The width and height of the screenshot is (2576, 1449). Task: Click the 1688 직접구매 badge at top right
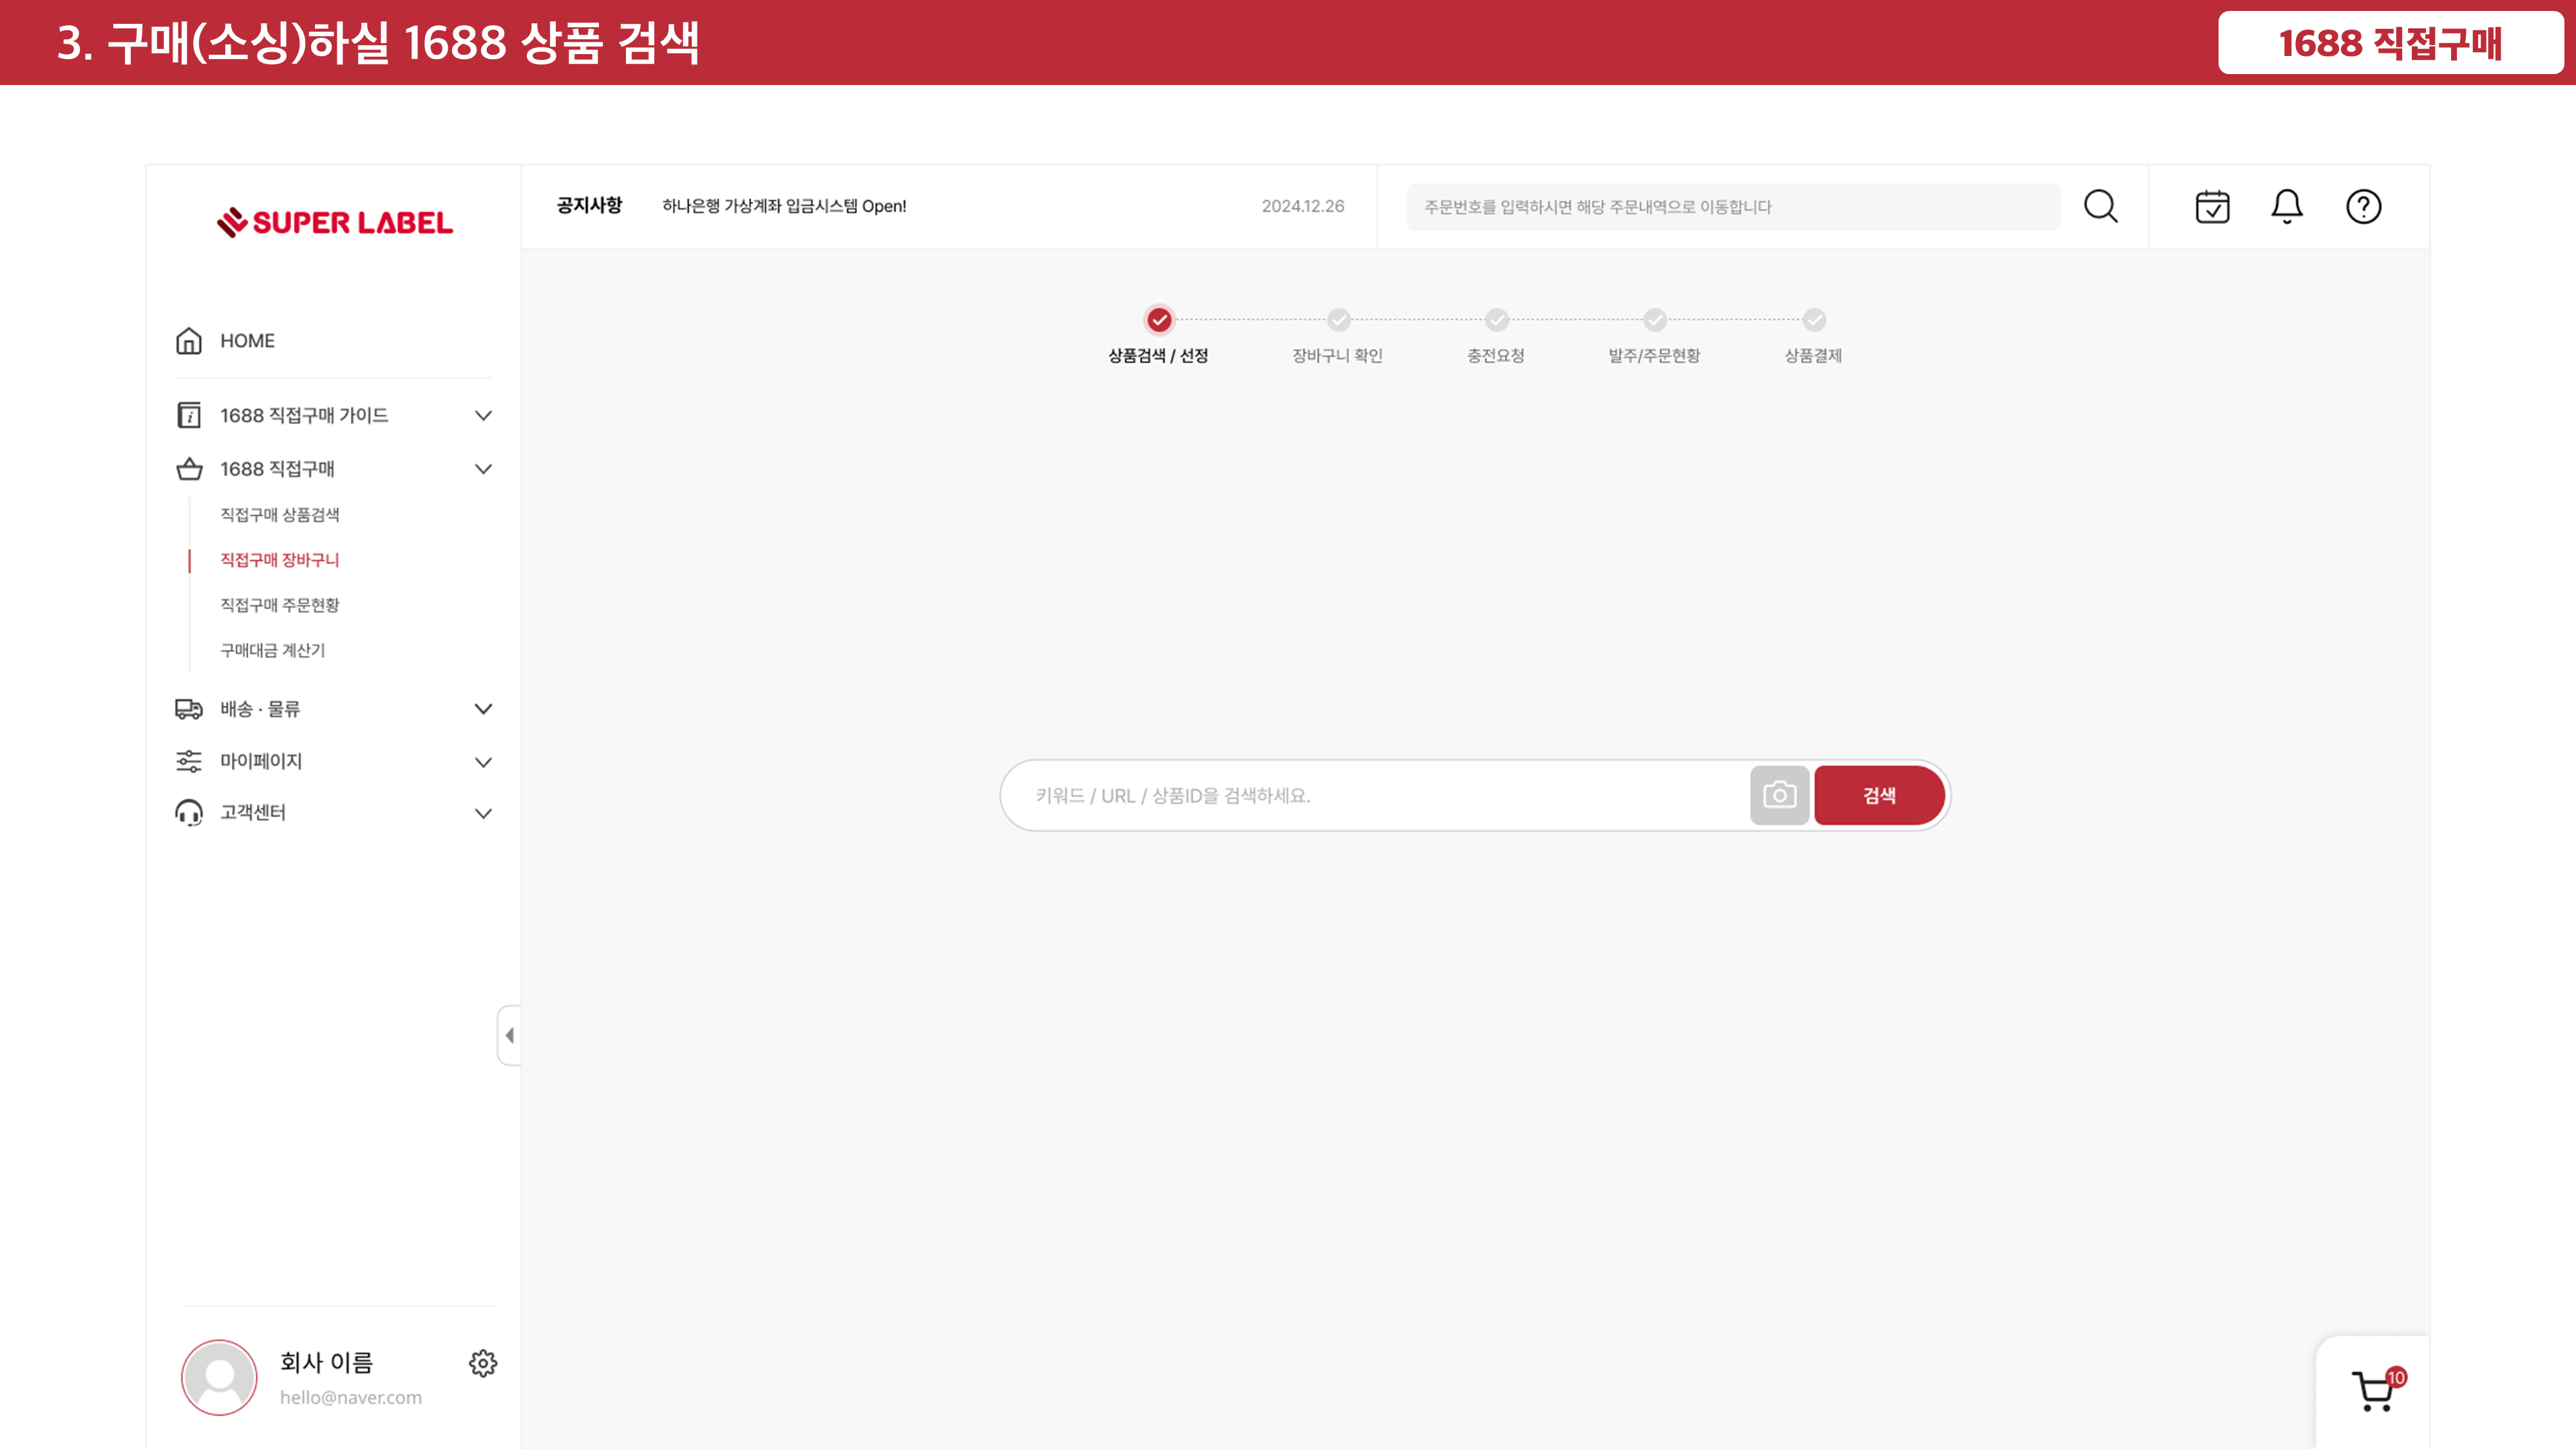point(2390,43)
